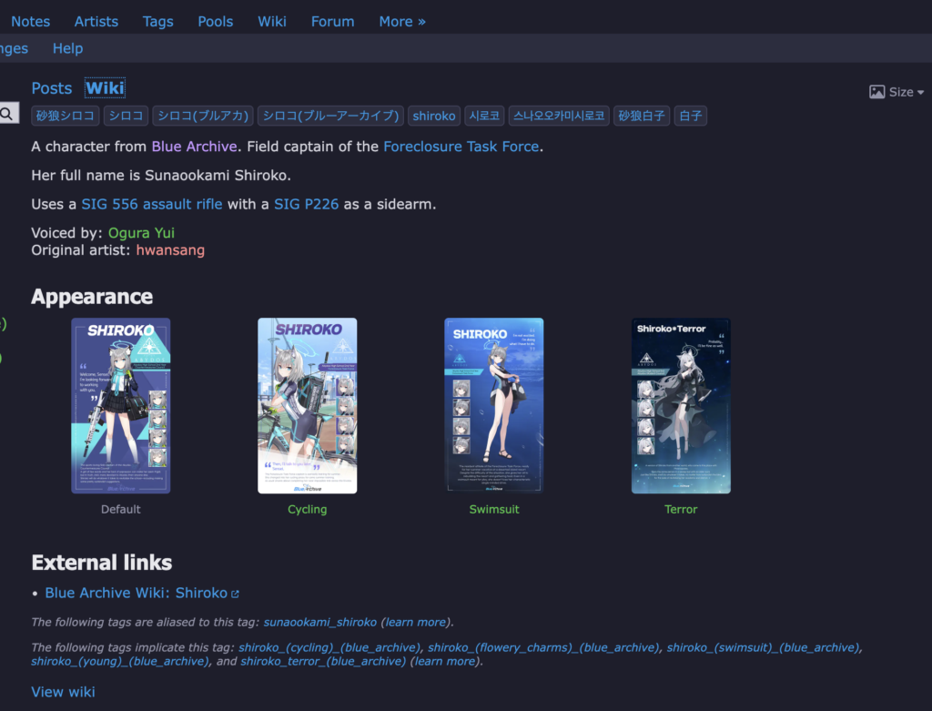Open Blue Archive Wiki: Shiroko external link
932x711 pixels.
[137, 593]
